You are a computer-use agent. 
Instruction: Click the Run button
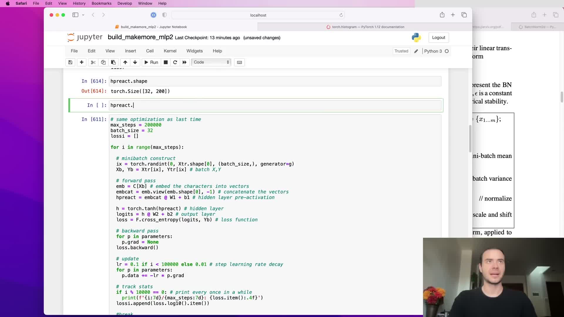tap(151, 62)
